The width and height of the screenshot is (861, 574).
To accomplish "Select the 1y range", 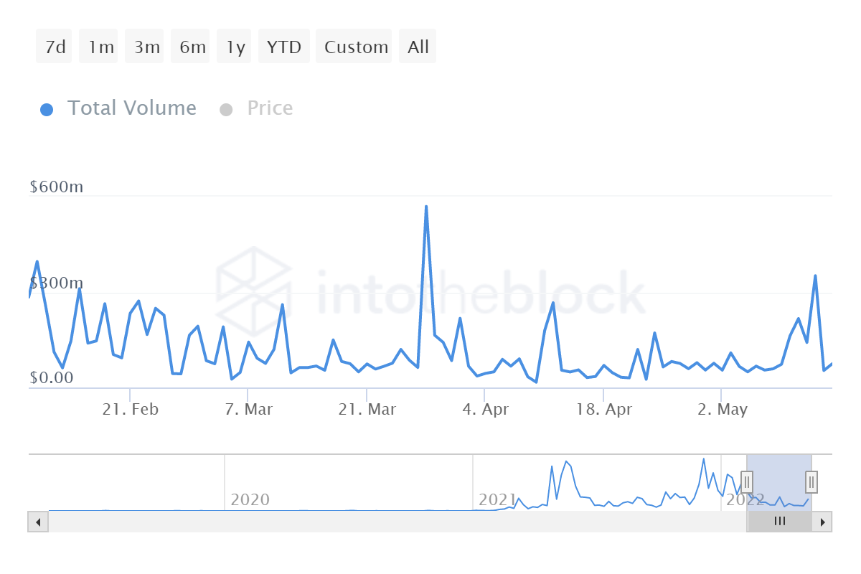I will pyautogui.click(x=235, y=47).
